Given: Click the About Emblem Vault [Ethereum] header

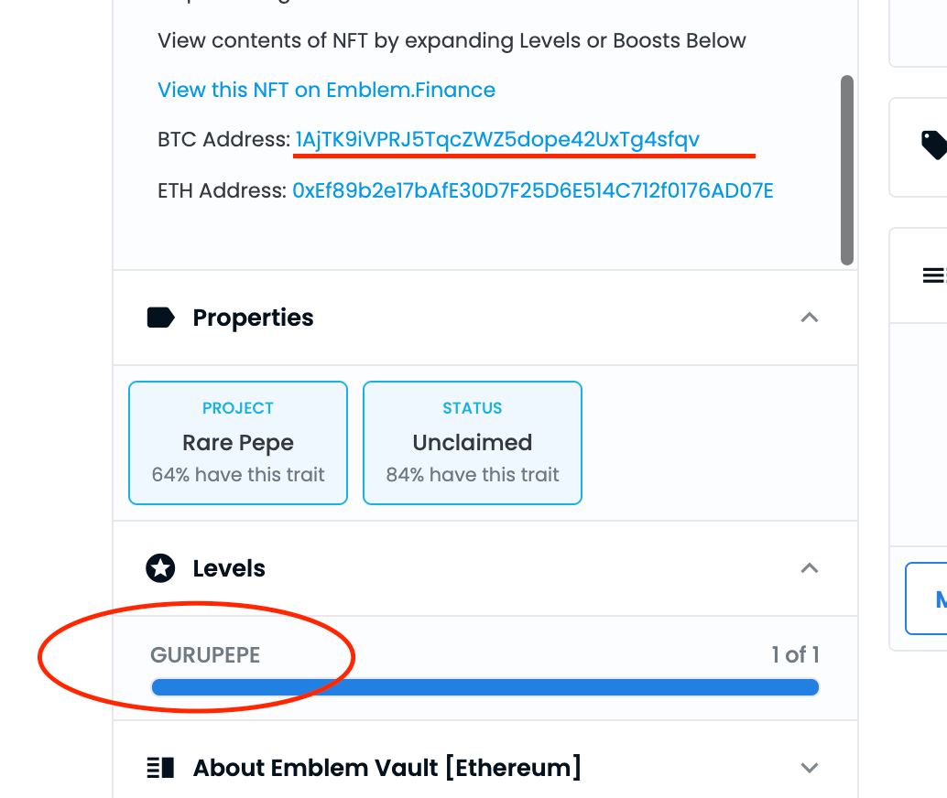Looking at the screenshot, I should [485, 768].
